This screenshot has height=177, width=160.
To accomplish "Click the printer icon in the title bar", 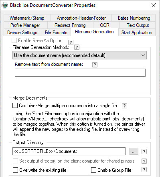I will [x=5, y=6].
